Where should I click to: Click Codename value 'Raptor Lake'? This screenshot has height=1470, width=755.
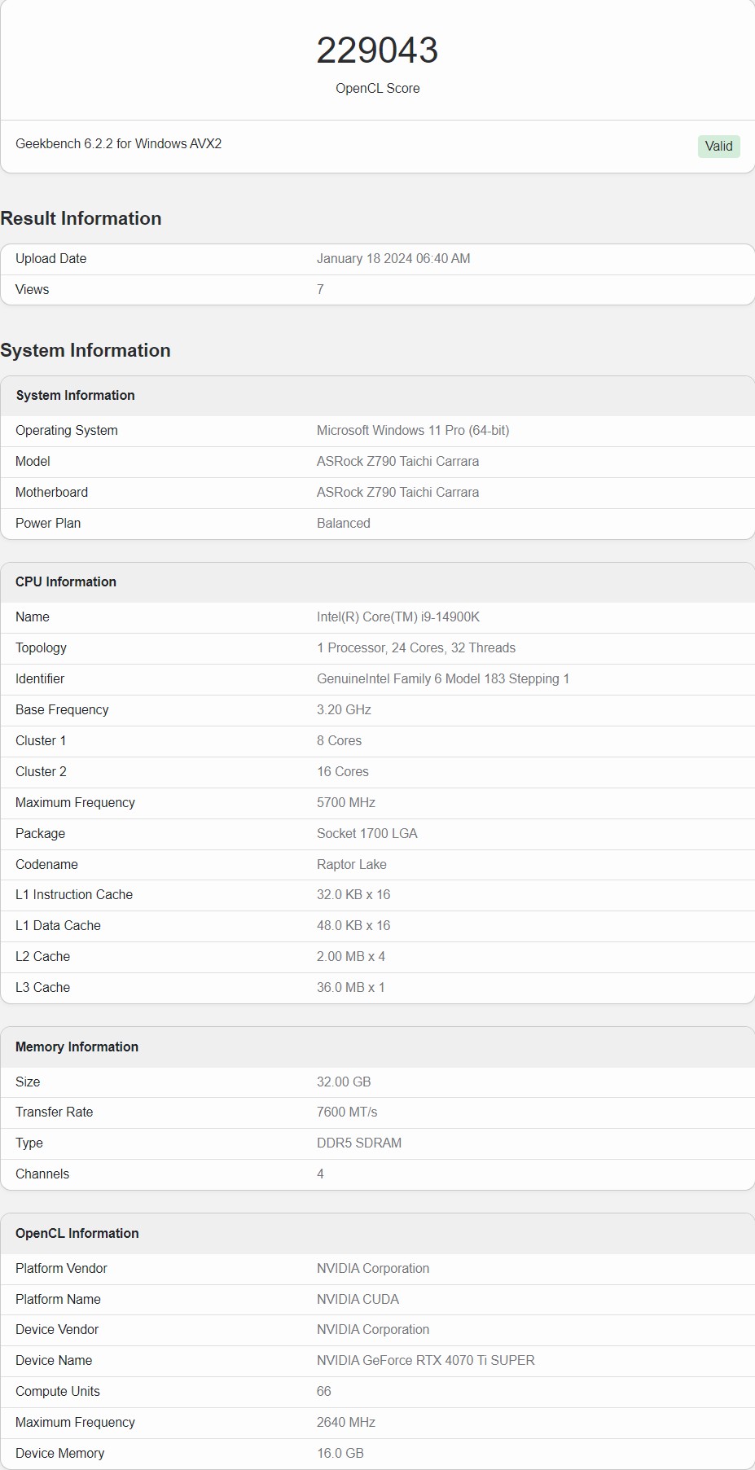coord(352,864)
